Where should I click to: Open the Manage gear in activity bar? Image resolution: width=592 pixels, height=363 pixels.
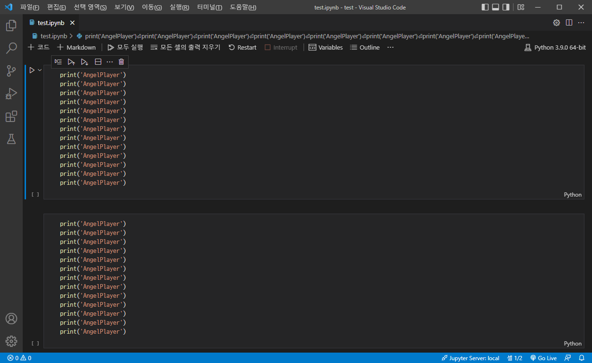click(x=11, y=341)
